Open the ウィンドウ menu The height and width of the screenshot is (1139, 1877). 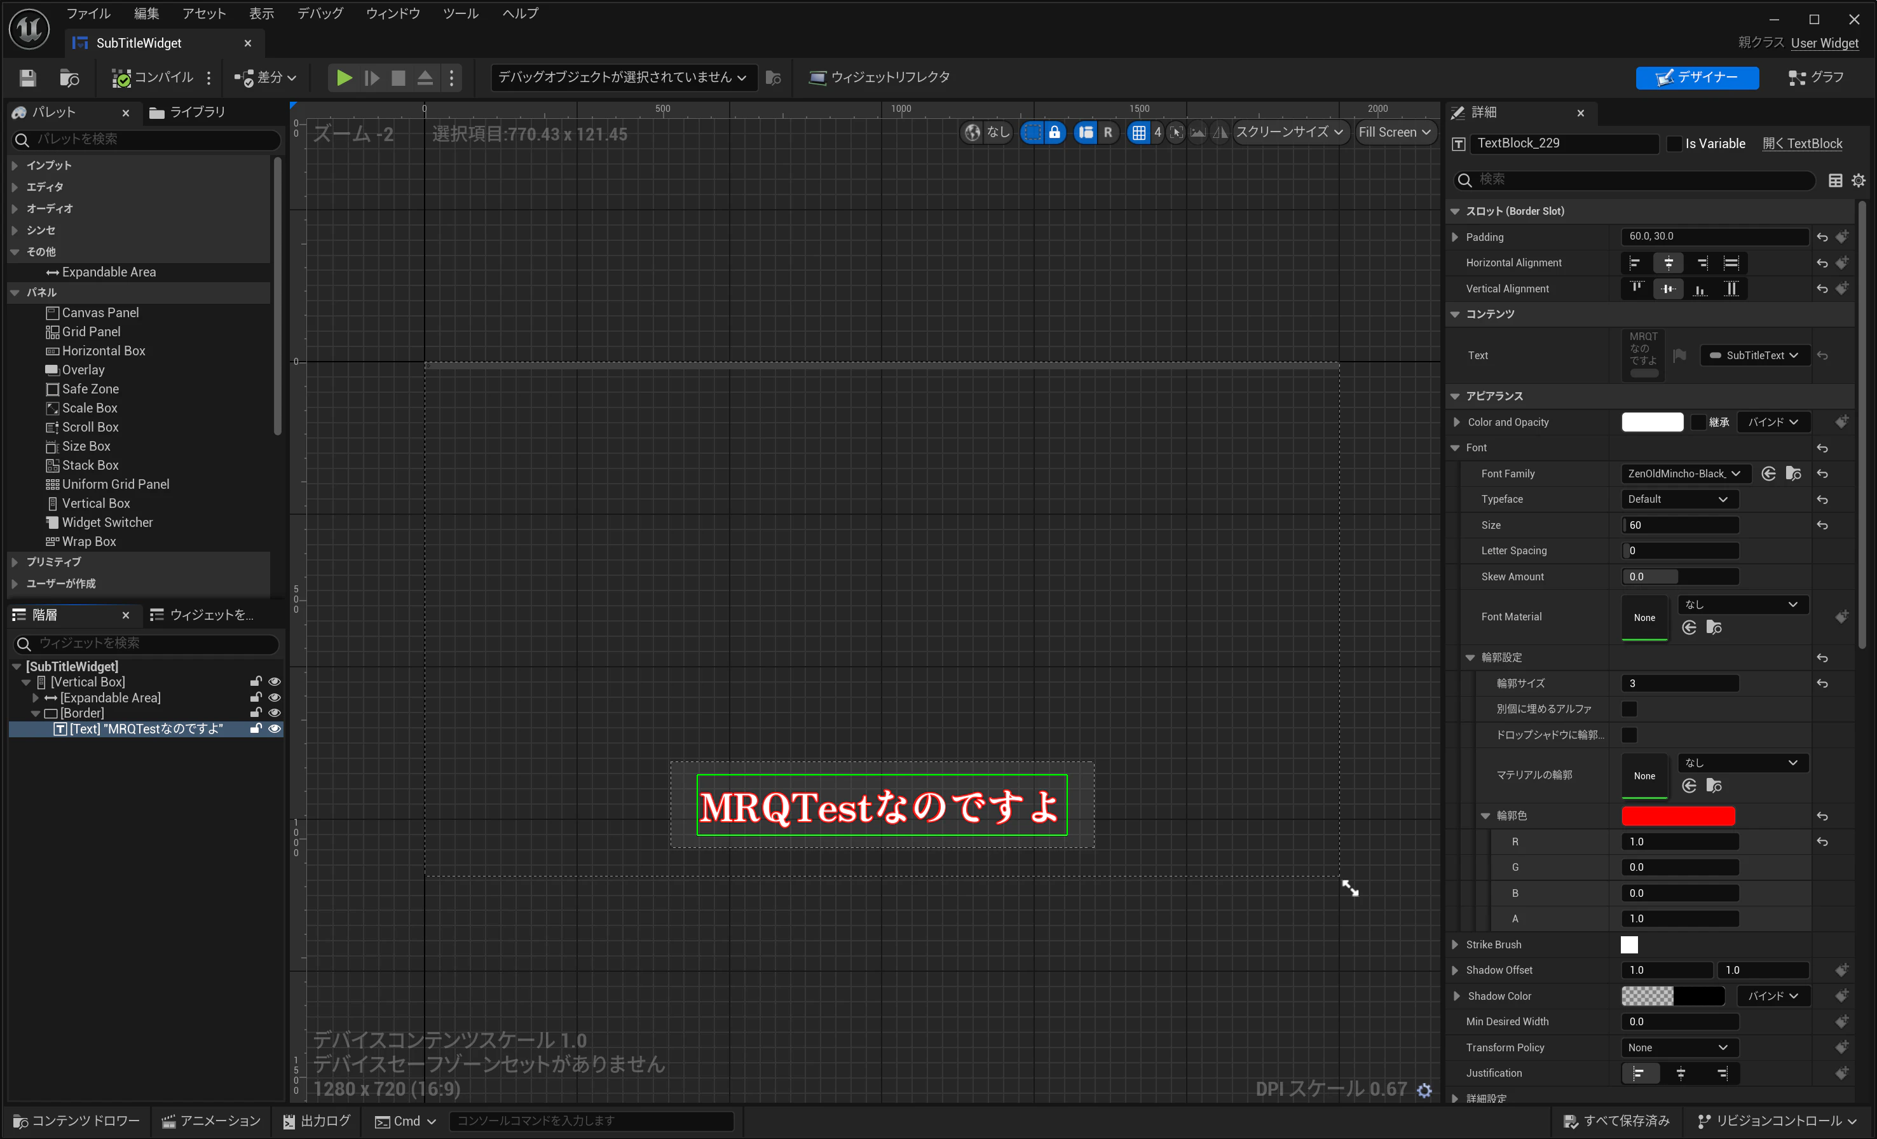coord(393,14)
